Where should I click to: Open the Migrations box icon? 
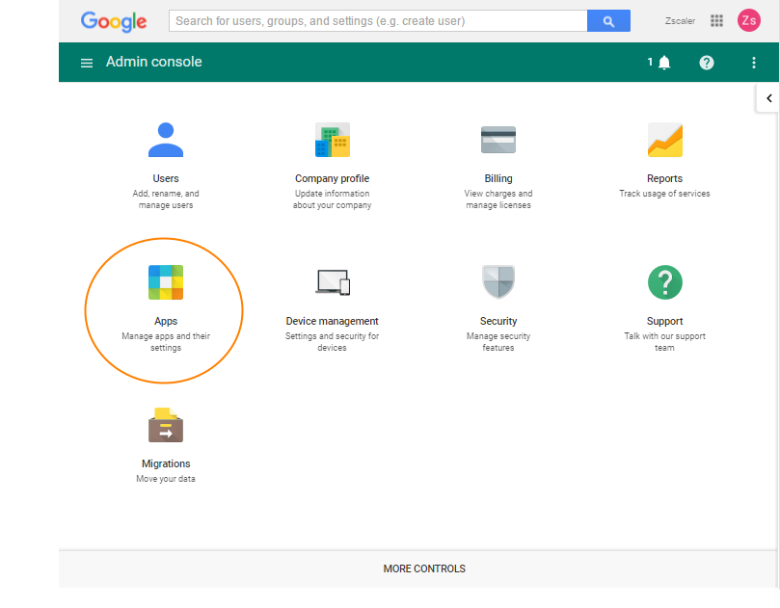[166, 425]
